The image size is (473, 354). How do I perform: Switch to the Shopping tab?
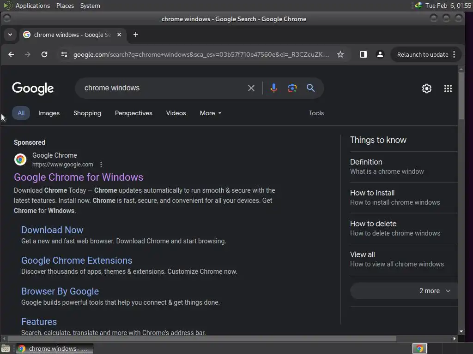point(87,113)
